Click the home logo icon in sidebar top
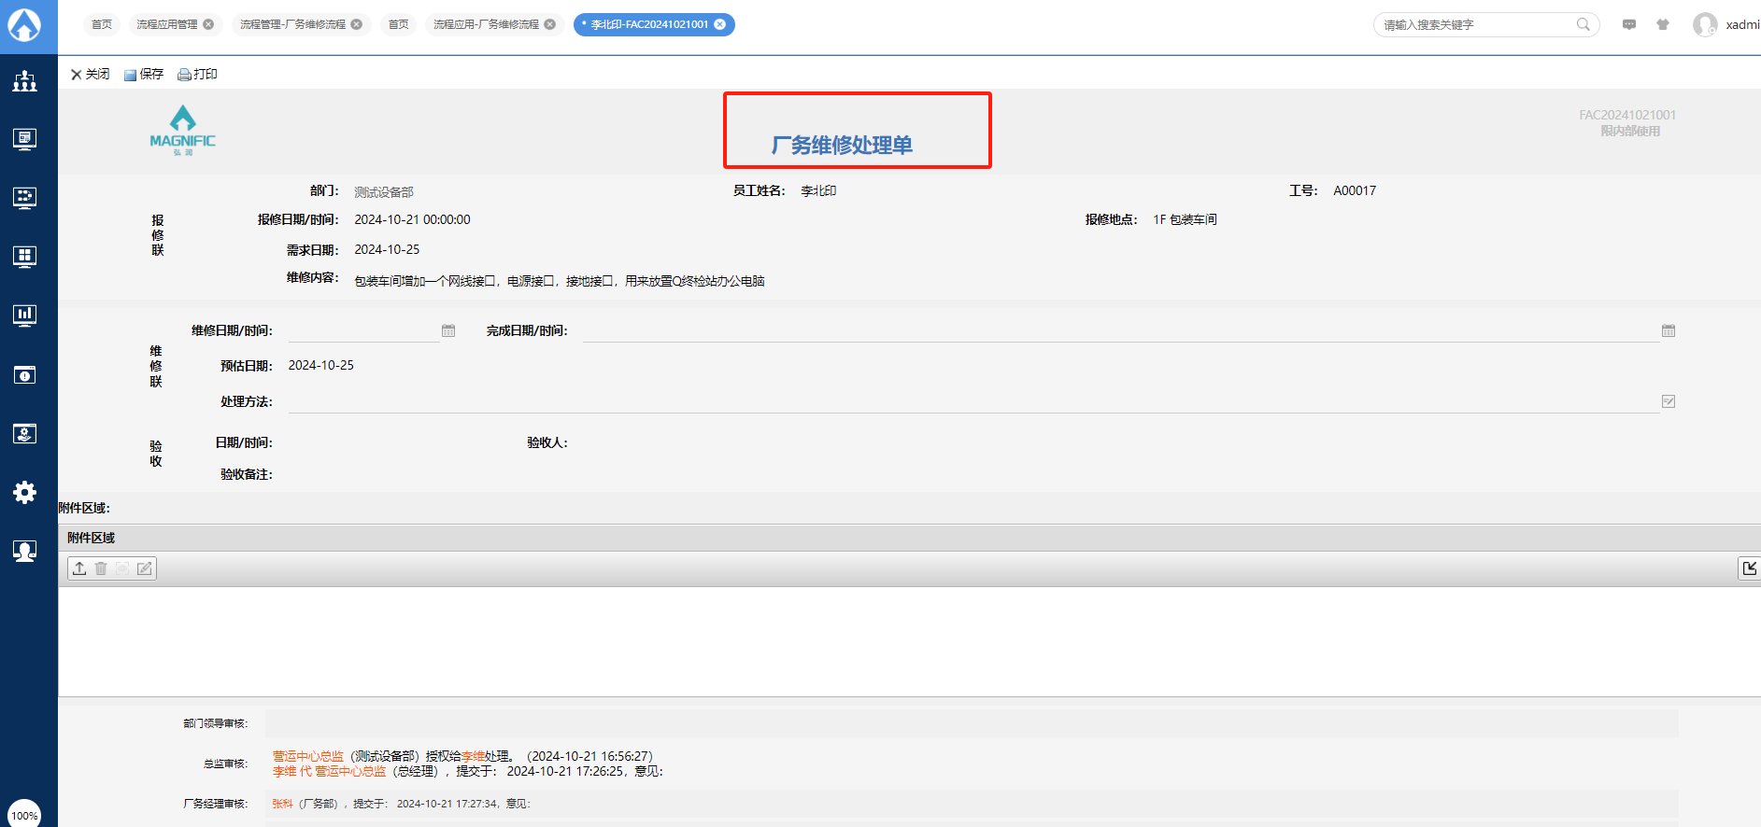1761x827 pixels. (24, 25)
